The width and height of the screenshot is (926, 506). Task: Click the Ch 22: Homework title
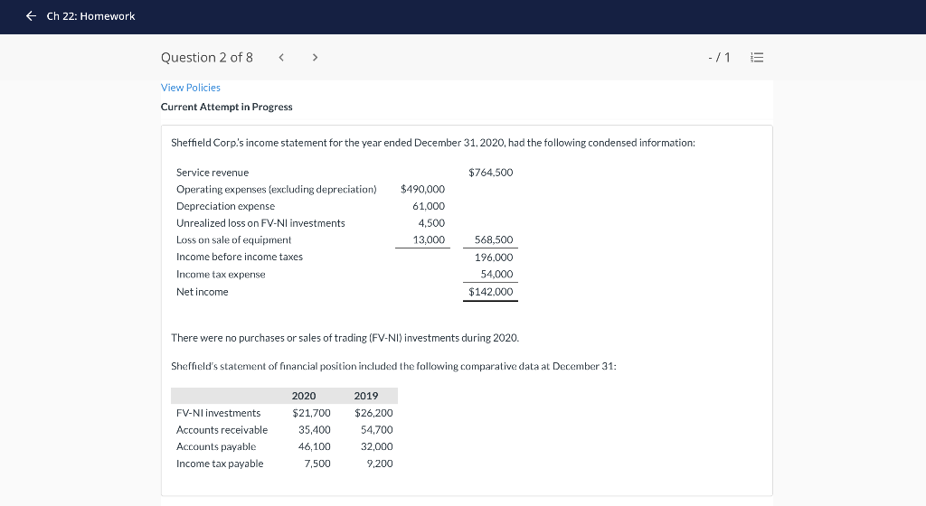point(91,16)
